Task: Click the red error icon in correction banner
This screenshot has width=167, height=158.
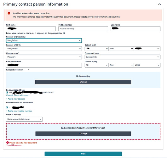Action: click(9, 13)
